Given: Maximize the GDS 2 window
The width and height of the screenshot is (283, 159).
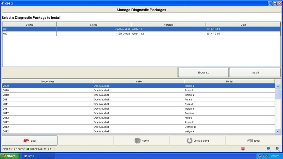Looking at the screenshot, I should [275, 3].
